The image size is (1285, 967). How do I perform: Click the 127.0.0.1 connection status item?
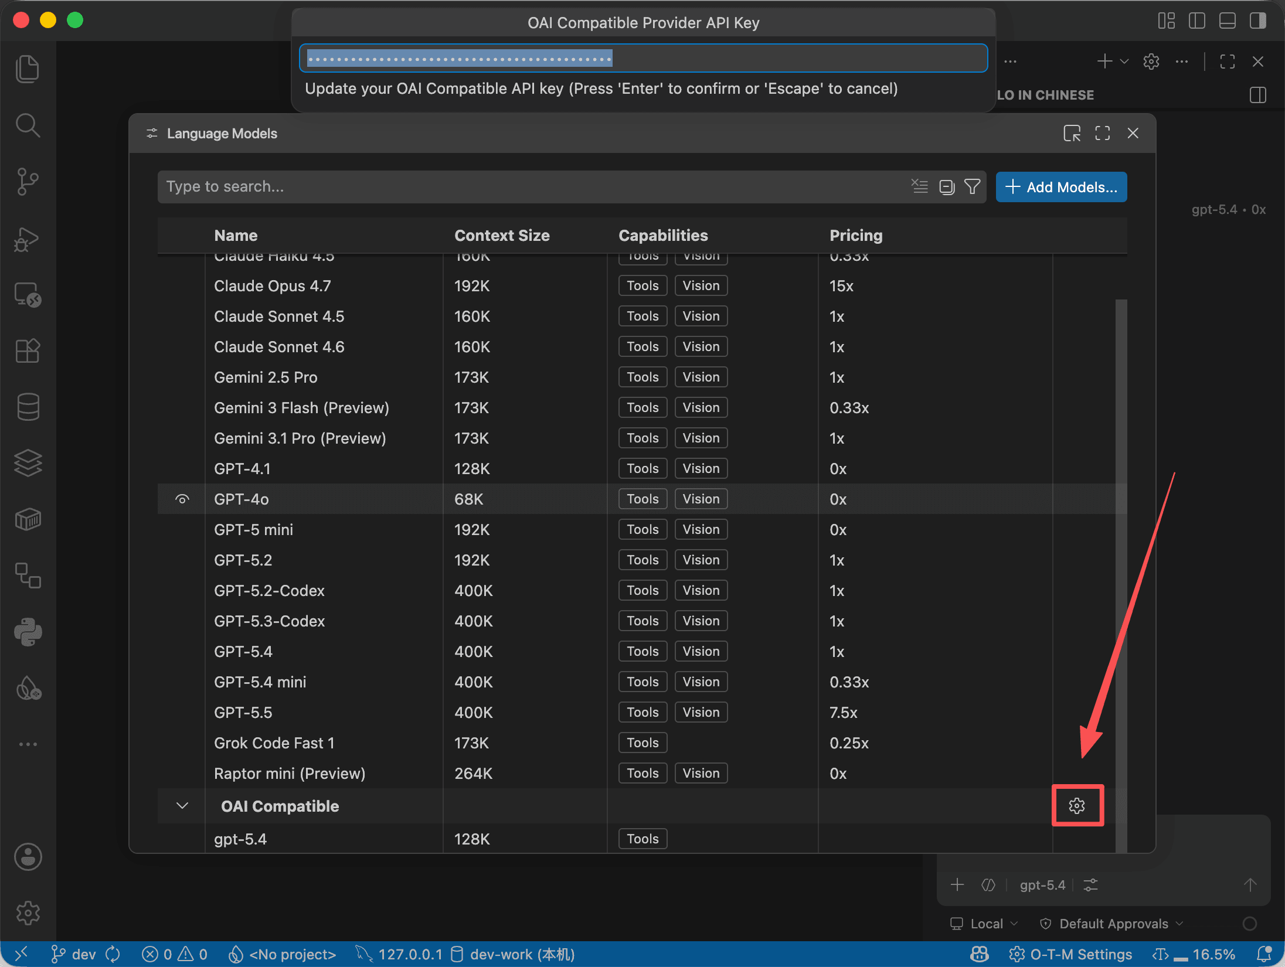point(399,955)
